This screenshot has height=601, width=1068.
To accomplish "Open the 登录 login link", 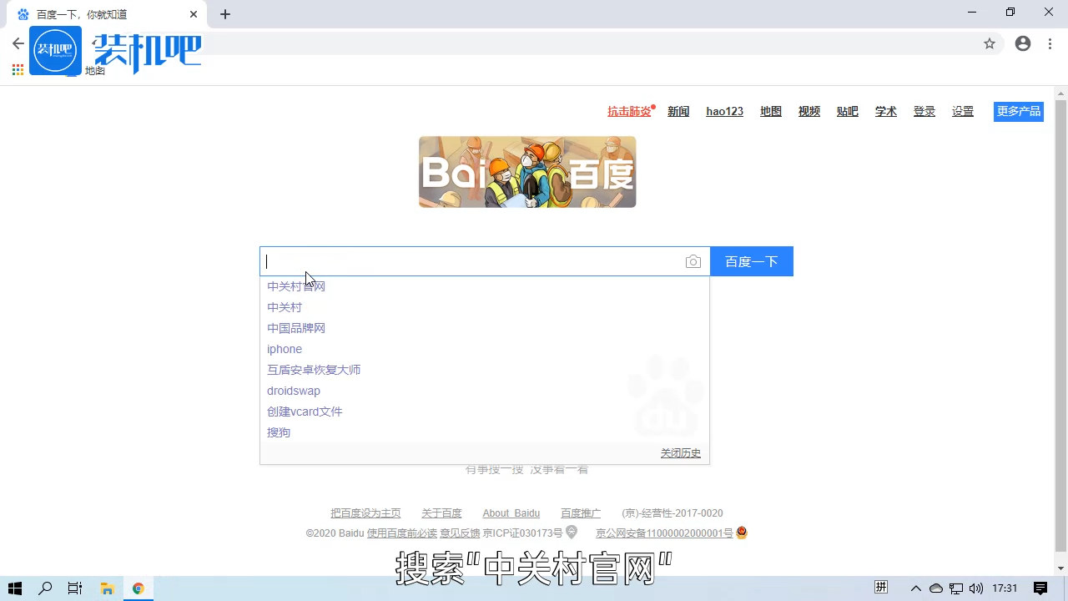I will [924, 111].
